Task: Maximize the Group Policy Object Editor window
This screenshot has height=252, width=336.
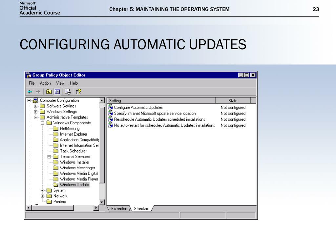Action: (247, 75)
